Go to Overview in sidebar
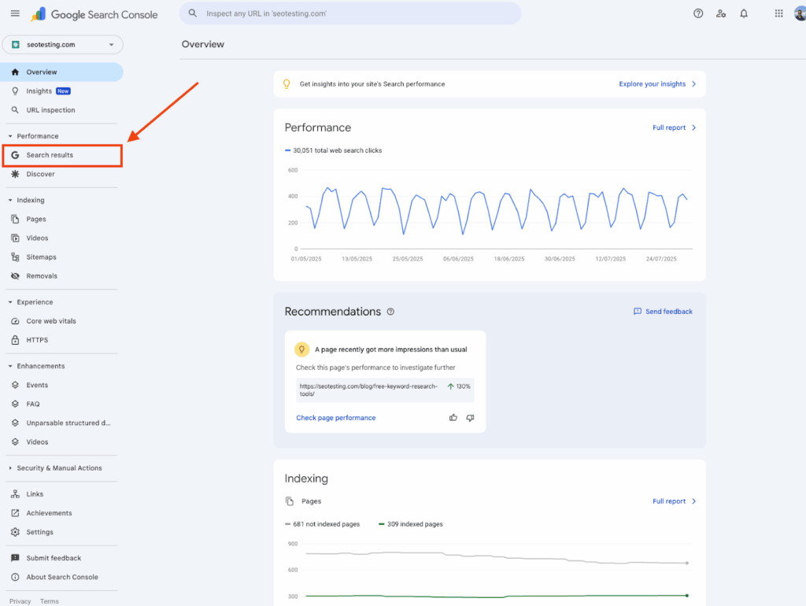Screen dimensions: 806x606 point(61,72)
